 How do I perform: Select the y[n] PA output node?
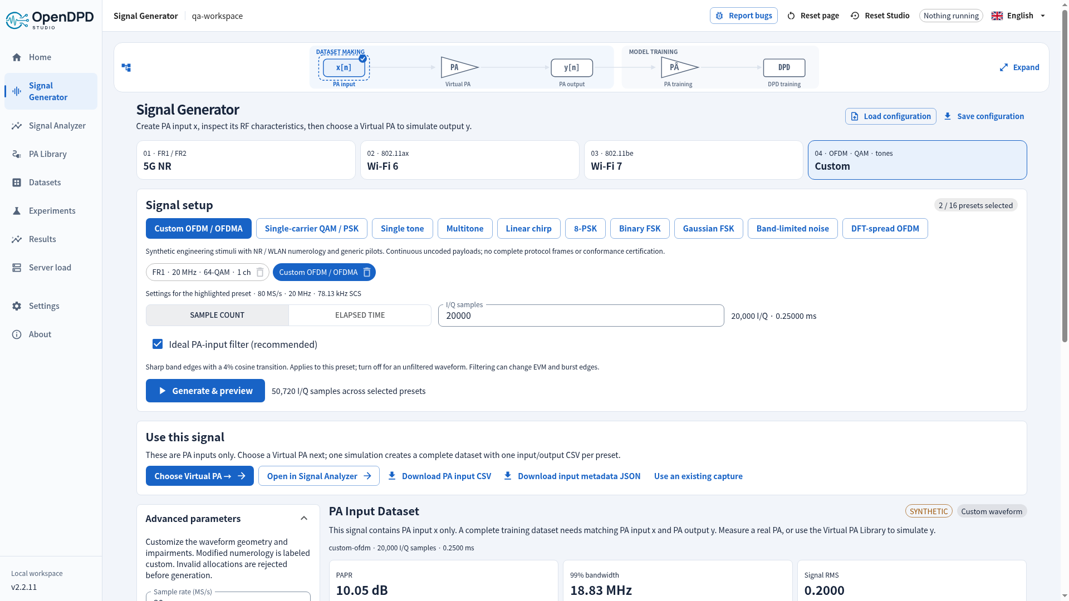coord(572,67)
